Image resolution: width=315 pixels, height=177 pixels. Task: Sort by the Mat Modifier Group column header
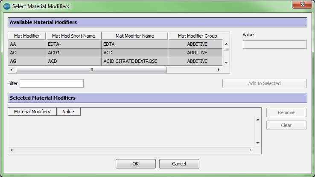[x=197, y=36]
